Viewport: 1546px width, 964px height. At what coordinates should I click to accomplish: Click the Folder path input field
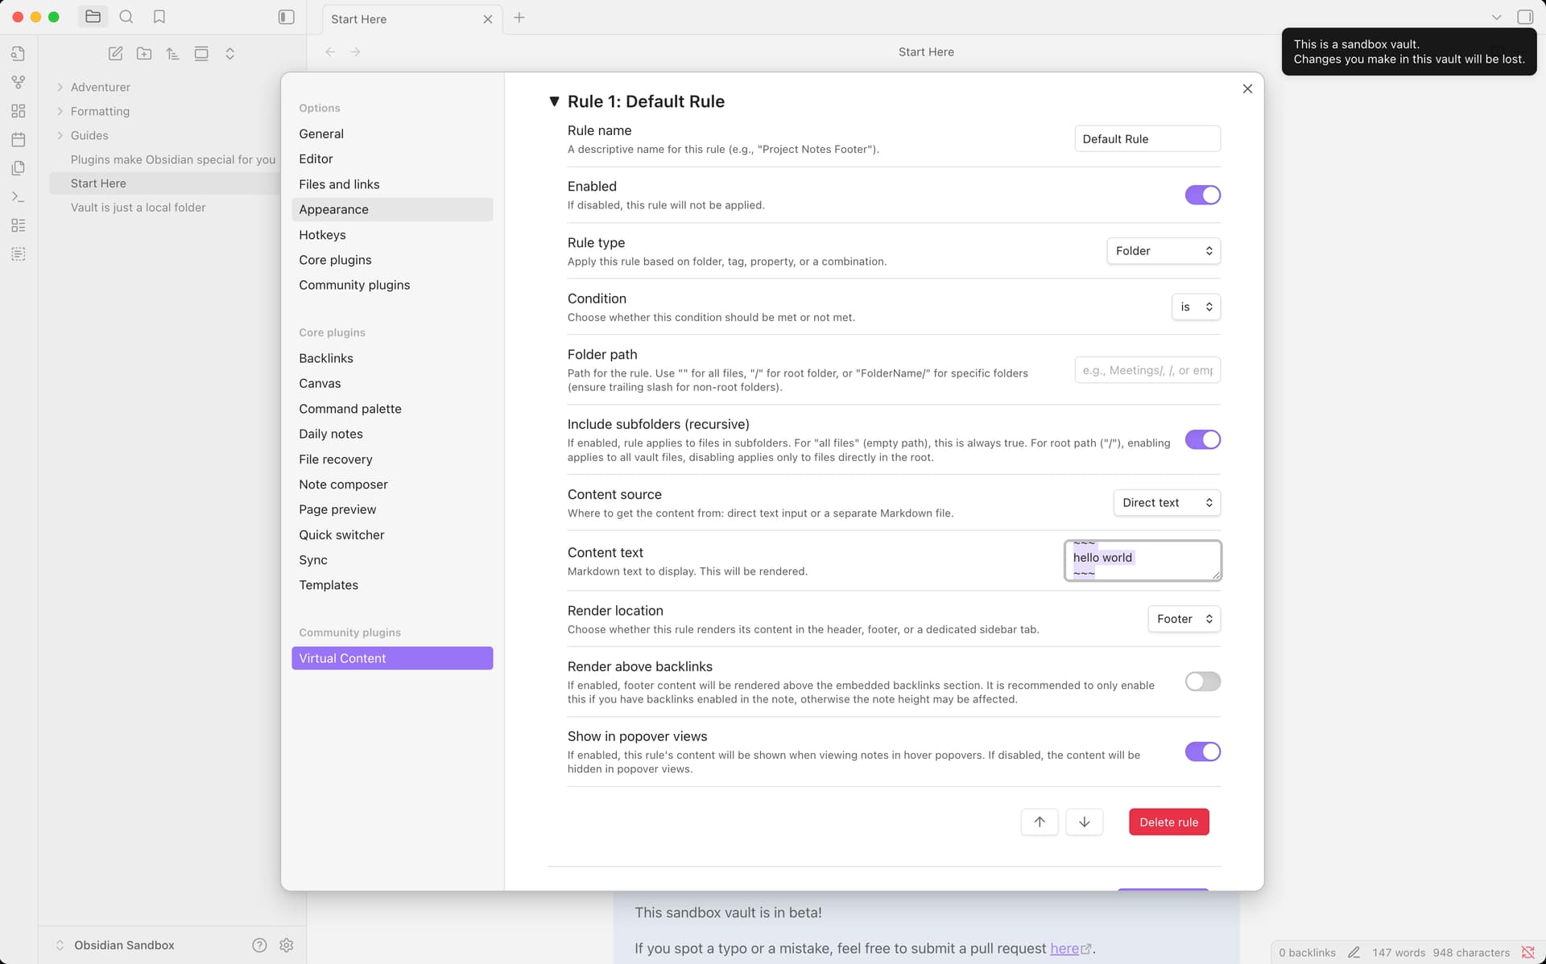[1147, 370]
